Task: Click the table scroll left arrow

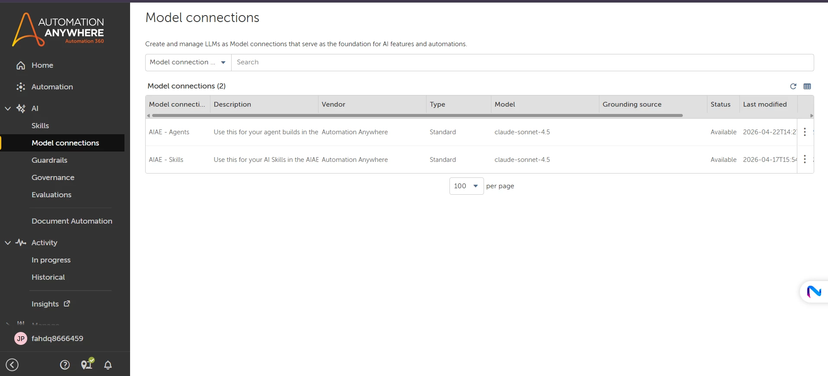Action: (x=149, y=116)
